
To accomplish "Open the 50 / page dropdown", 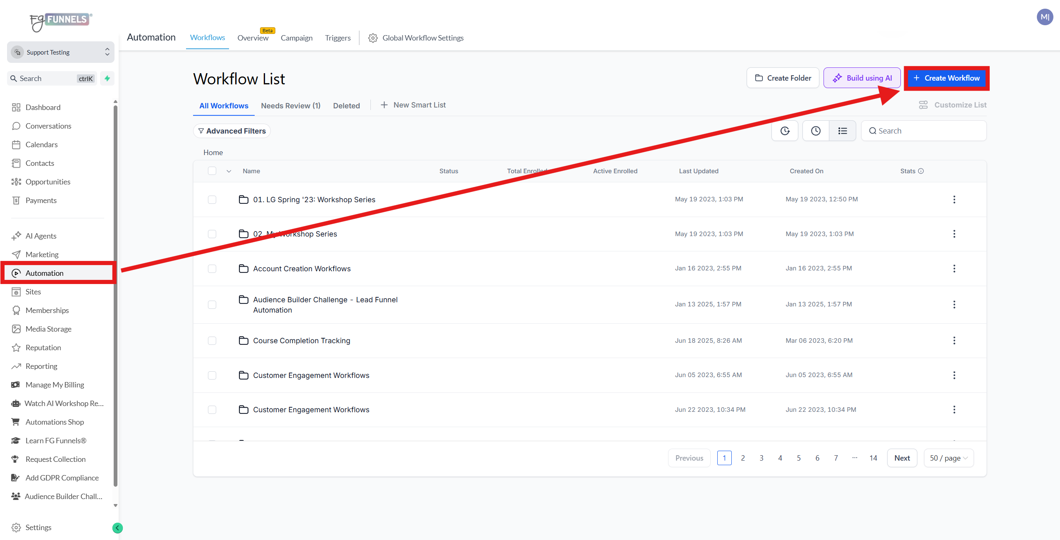I will [x=948, y=458].
